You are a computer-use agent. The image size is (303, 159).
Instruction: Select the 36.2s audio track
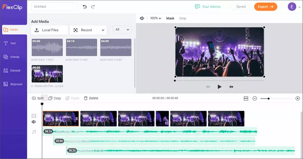181,150
